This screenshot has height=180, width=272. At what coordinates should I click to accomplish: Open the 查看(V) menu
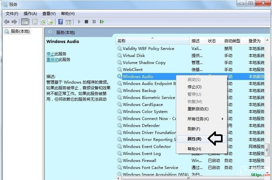49,14
